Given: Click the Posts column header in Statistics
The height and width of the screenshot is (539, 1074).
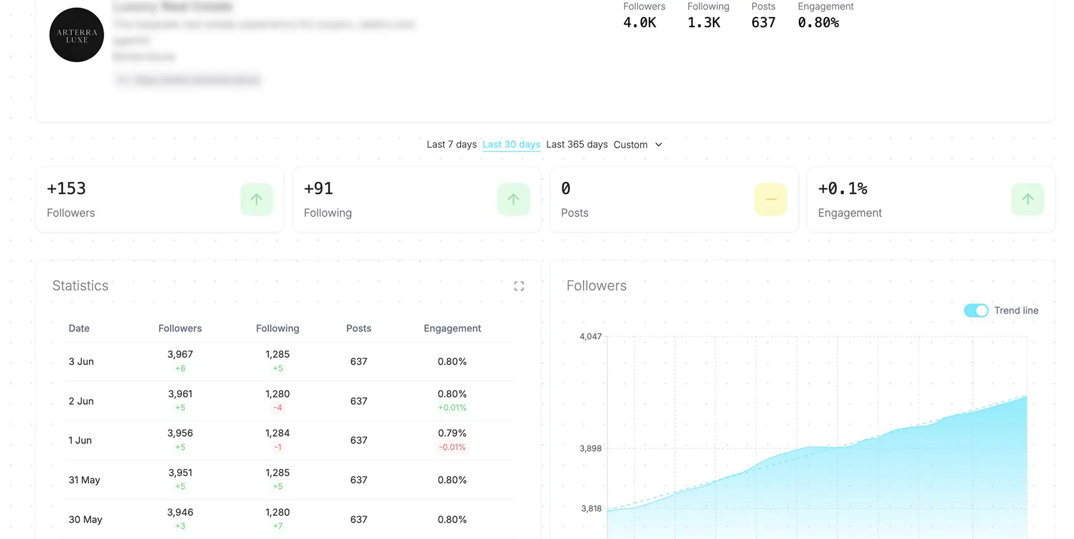Looking at the screenshot, I should coord(359,328).
